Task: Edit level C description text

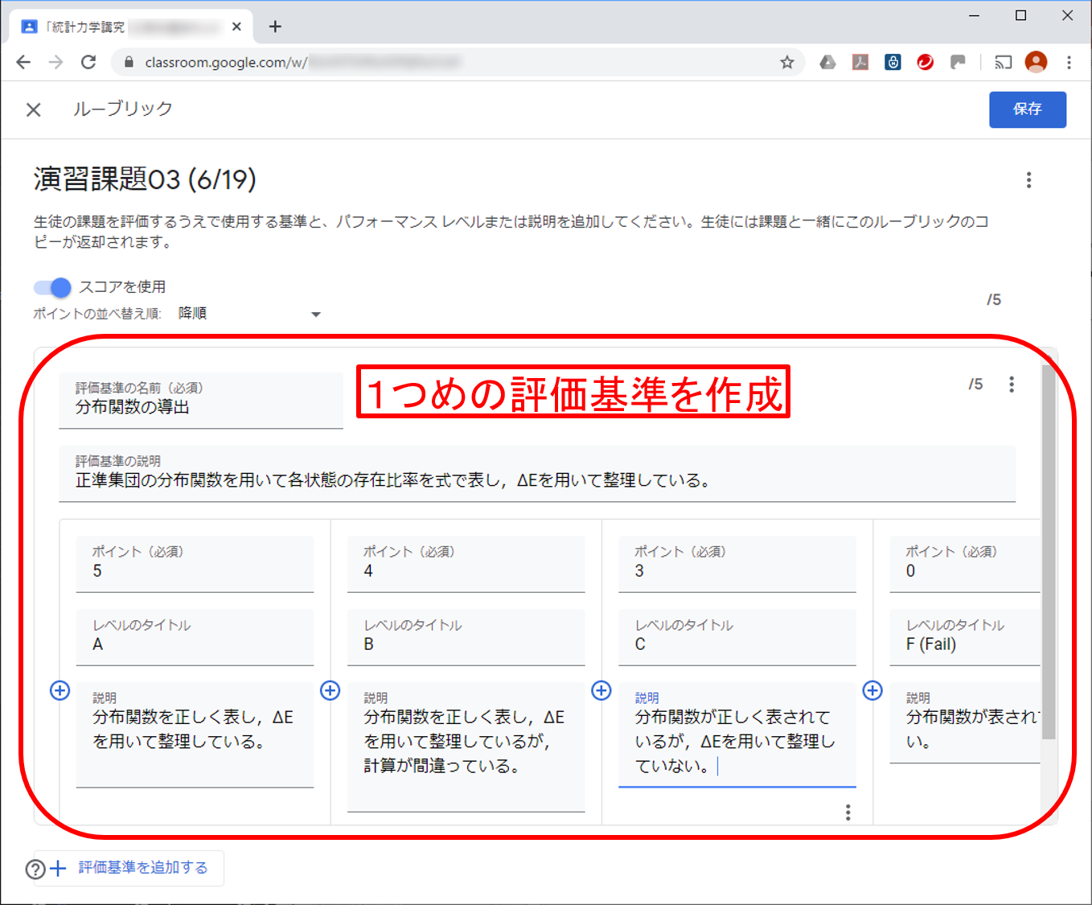Action: (737, 734)
